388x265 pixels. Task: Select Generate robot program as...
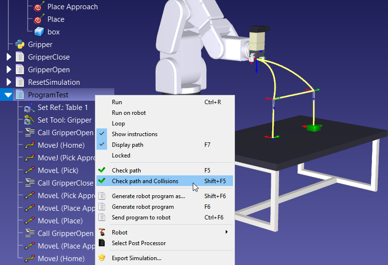[x=148, y=196]
